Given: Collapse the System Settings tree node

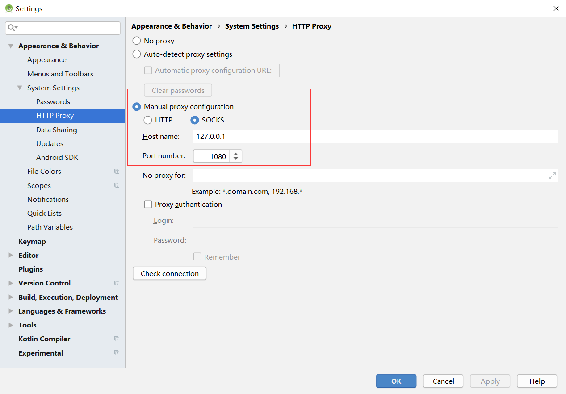Looking at the screenshot, I should pyautogui.click(x=20, y=88).
